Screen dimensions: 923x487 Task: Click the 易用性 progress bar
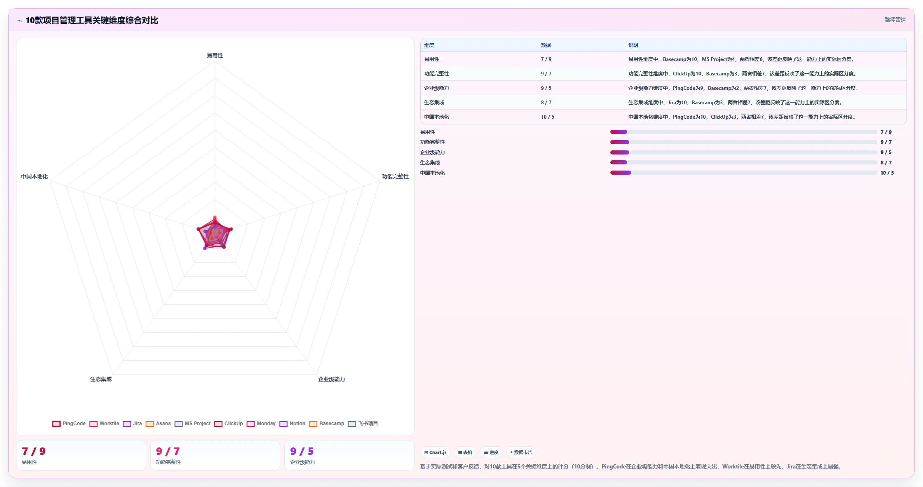743,132
